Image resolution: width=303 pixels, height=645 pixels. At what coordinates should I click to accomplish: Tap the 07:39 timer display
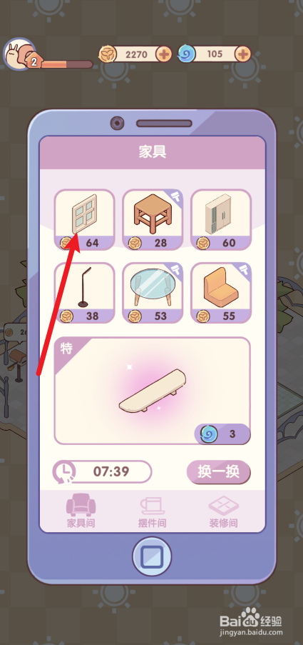click(112, 471)
